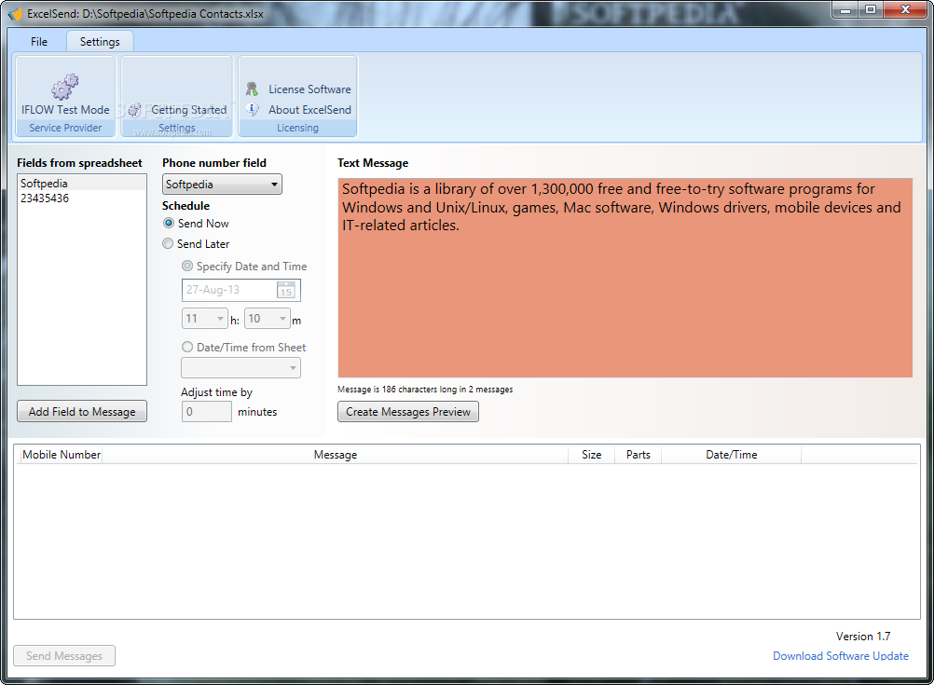Click the Getting Started gear icon

click(134, 110)
